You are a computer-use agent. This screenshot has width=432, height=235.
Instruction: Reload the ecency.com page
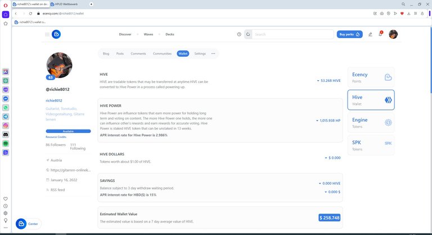(x=30, y=13)
